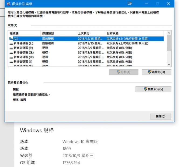Select the 新增磁碟區 (H:) row
194x167 pixels.
[86, 57]
